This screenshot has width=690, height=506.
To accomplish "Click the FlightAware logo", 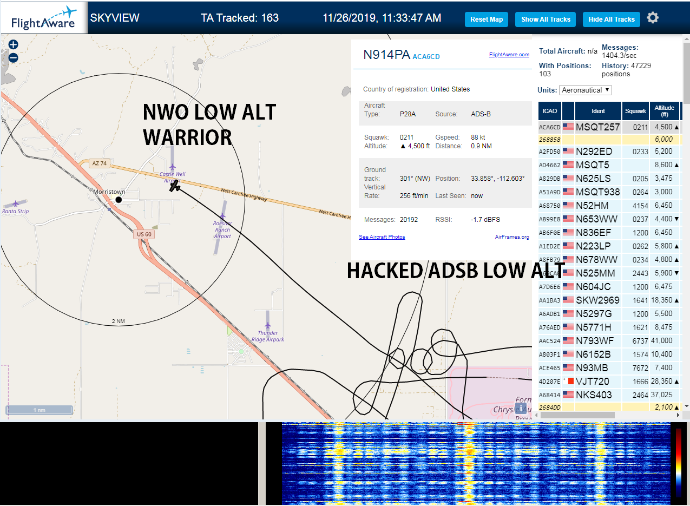I will [x=44, y=18].
